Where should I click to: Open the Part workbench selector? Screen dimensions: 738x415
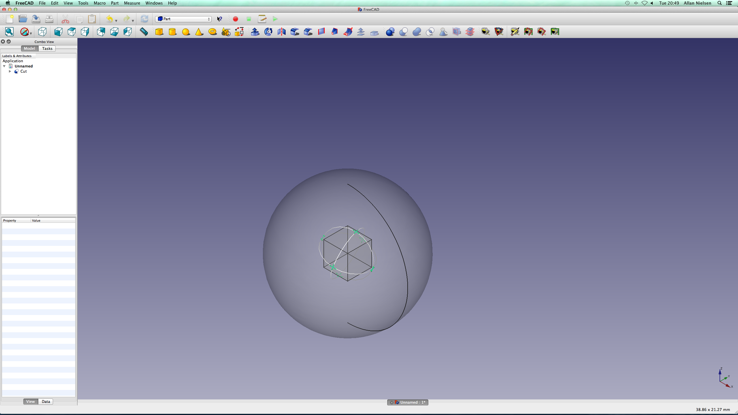click(183, 19)
